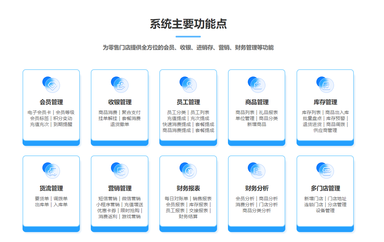Click 游戏营销 in 营销管理 card
This screenshot has width=384, height=242.
tap(131, 216)
